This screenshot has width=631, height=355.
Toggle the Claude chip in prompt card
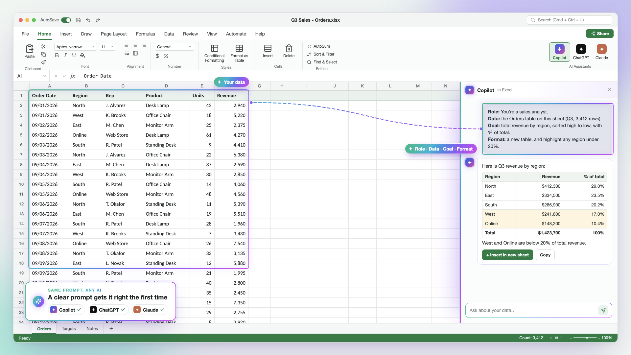150,310
